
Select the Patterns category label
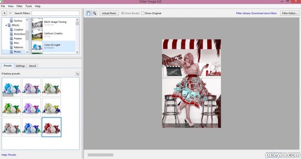pyautogui.click(x=18, y=47)
